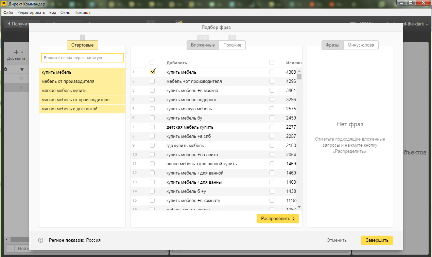
Task: Tick exclude checkbox for купить мебель недорого
Action: [272, 99]
